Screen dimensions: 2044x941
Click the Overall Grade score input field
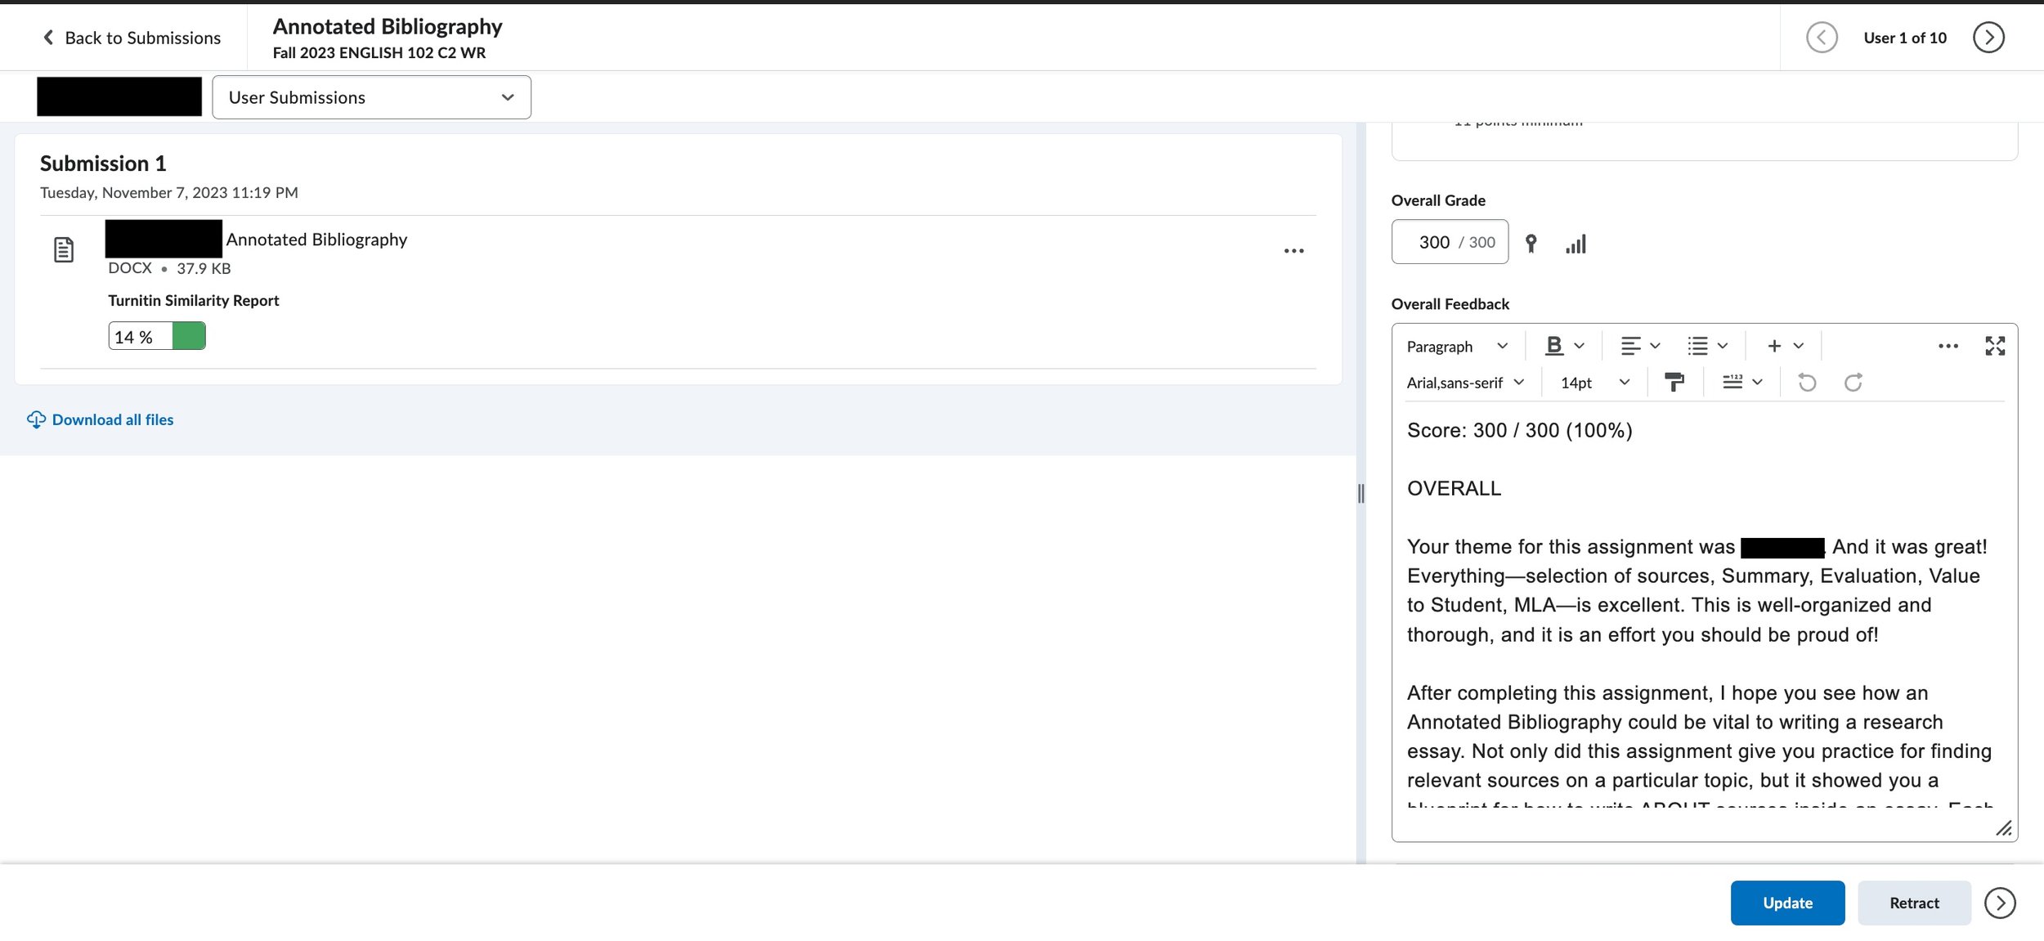click(x=1435, y=242)
